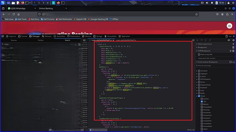The width and height of the screenshot is (236, 132).
Task: Open the Firefox application menu
Action: [232, 14]
